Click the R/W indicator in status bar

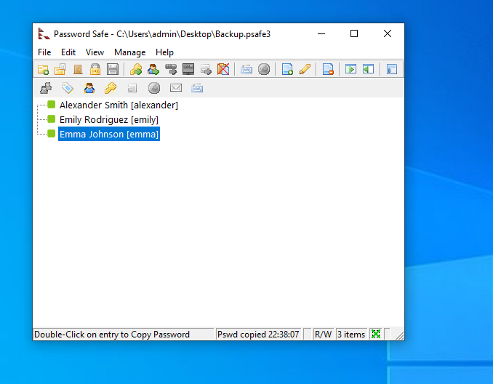[x=324, y=335]
